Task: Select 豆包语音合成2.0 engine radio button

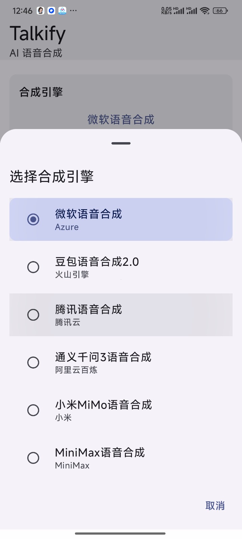Action: click(x=33, y=267)
